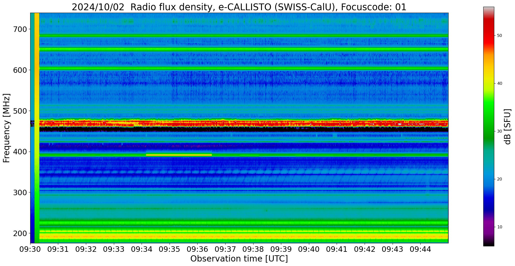Screen dimensions: 515x266
Task: Click the 'Observation time [UTC]' x-axis label
Action: (x=239, y=259)
